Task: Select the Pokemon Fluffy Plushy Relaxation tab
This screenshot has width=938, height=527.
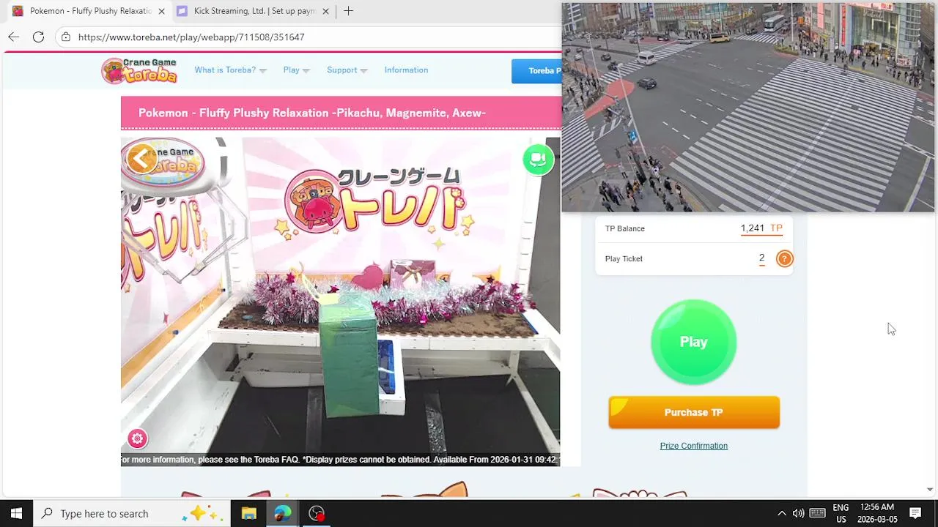Action: (89, 11)
